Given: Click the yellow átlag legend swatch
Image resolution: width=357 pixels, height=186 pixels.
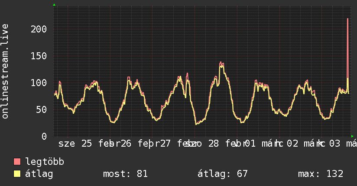Looking at the screenshot, I should (x=17, y=174).
